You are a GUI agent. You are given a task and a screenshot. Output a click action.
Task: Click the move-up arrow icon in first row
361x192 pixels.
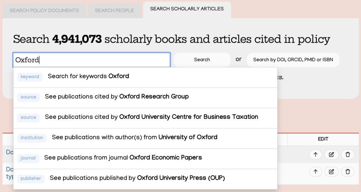tap(316, 155)
